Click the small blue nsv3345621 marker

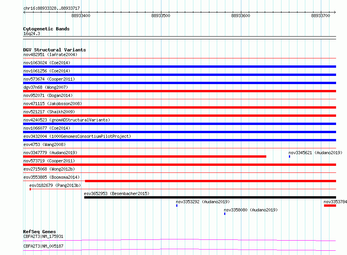[289, 157]
